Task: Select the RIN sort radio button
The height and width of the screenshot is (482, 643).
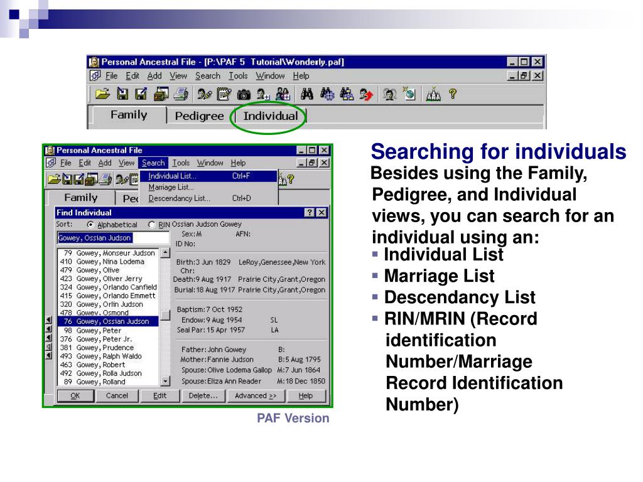Action: [152, 225]
